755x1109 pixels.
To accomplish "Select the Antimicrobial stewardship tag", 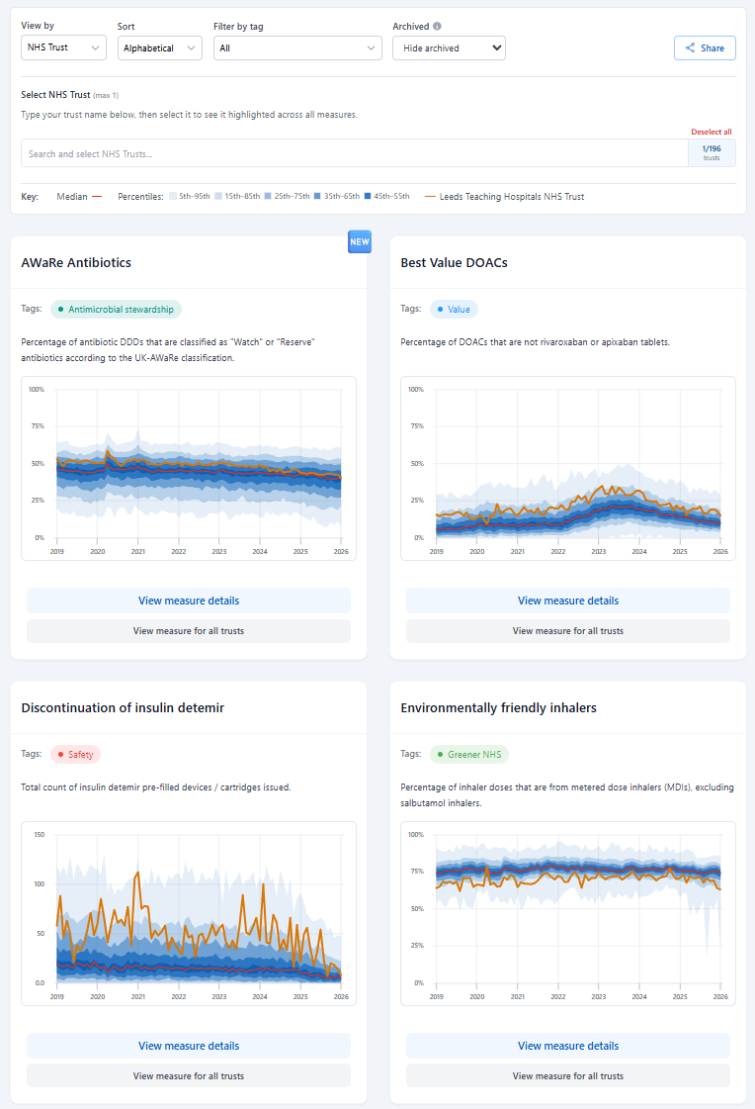I will (116, 309).
